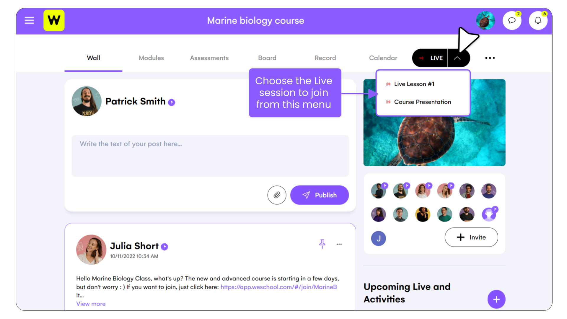Click the Invite button
The width and height of the screenshot is (567, 319).
(x=471, y=237)
